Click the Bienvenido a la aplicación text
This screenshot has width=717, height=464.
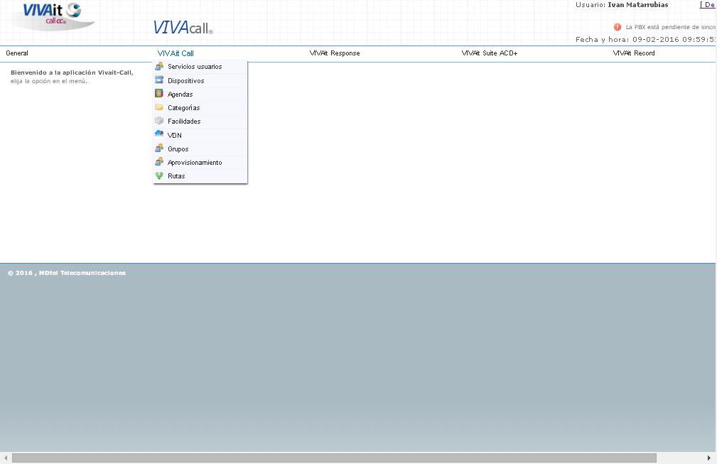[72, 72]
